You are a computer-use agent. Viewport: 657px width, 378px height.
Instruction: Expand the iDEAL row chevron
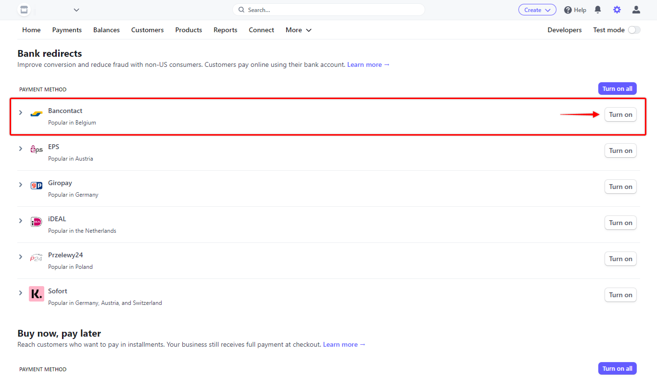coord(20,221)
